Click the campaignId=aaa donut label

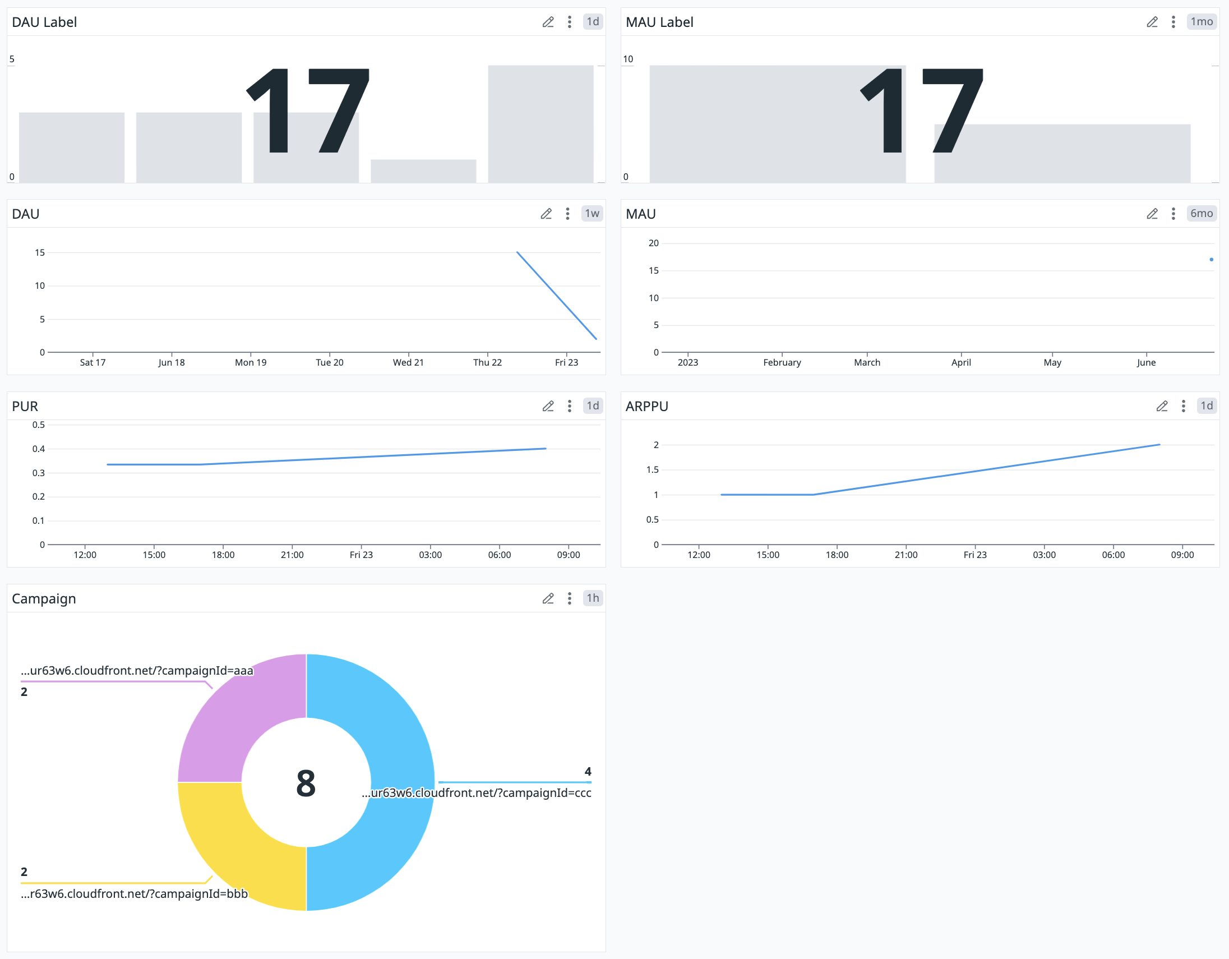(x=137, y=670)
